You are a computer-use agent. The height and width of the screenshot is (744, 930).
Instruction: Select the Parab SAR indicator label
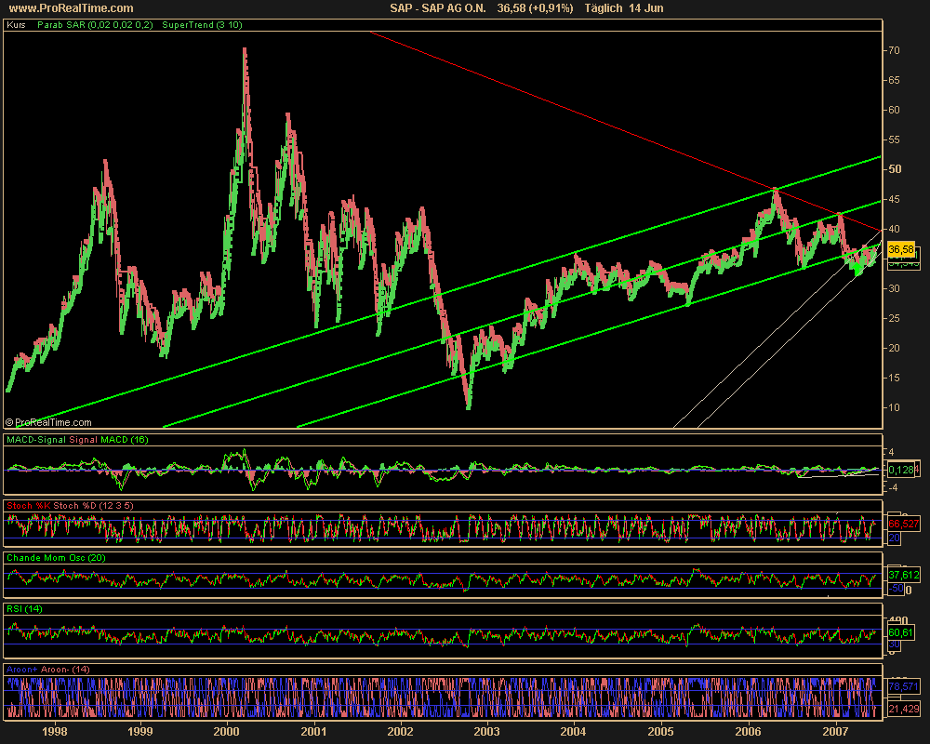tap(96, 25)
